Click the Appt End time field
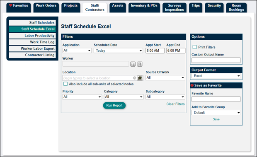Image resolution: width=257 pixels, height=157 pixels. pos(176,51)
